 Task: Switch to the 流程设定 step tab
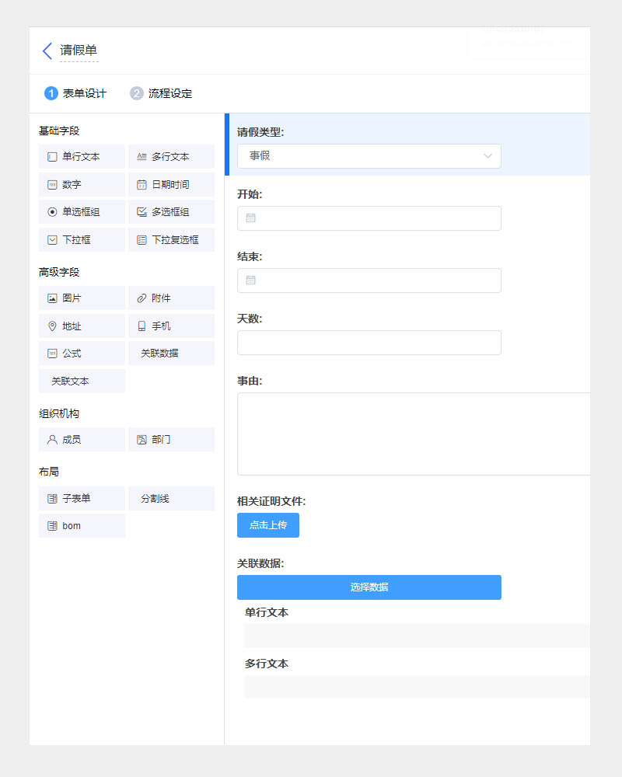161,93
